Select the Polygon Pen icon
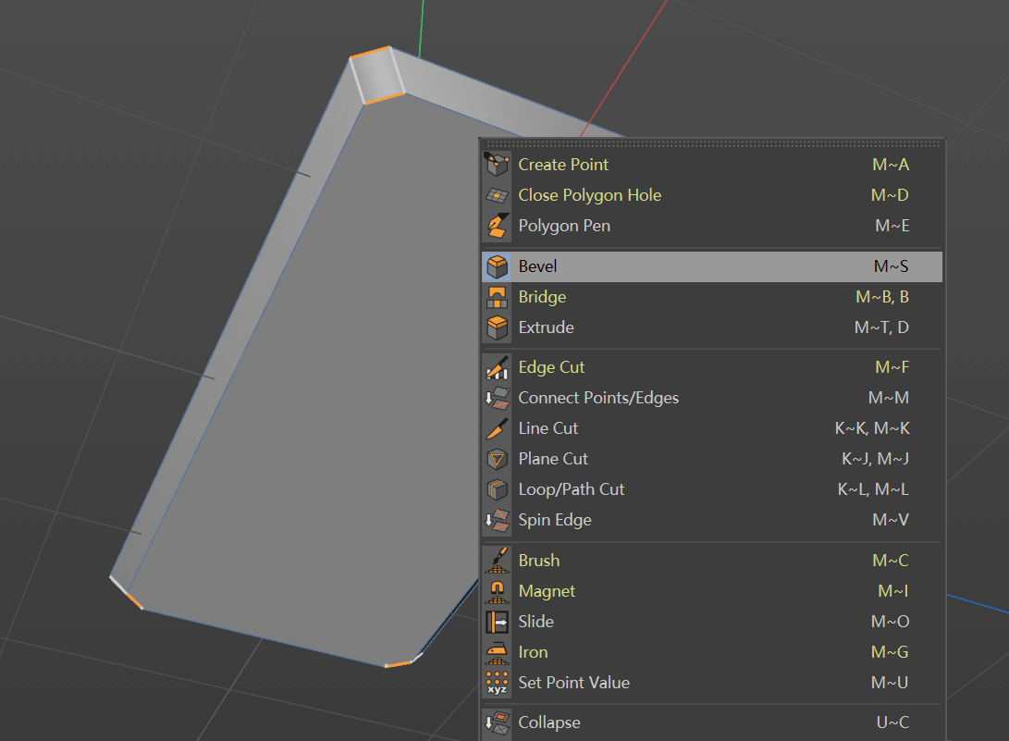 tap(497, 226)
